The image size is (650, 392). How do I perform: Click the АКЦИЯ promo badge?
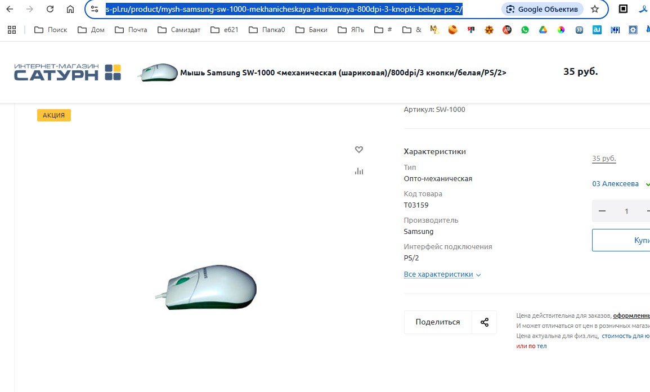(x=54, y=115)
